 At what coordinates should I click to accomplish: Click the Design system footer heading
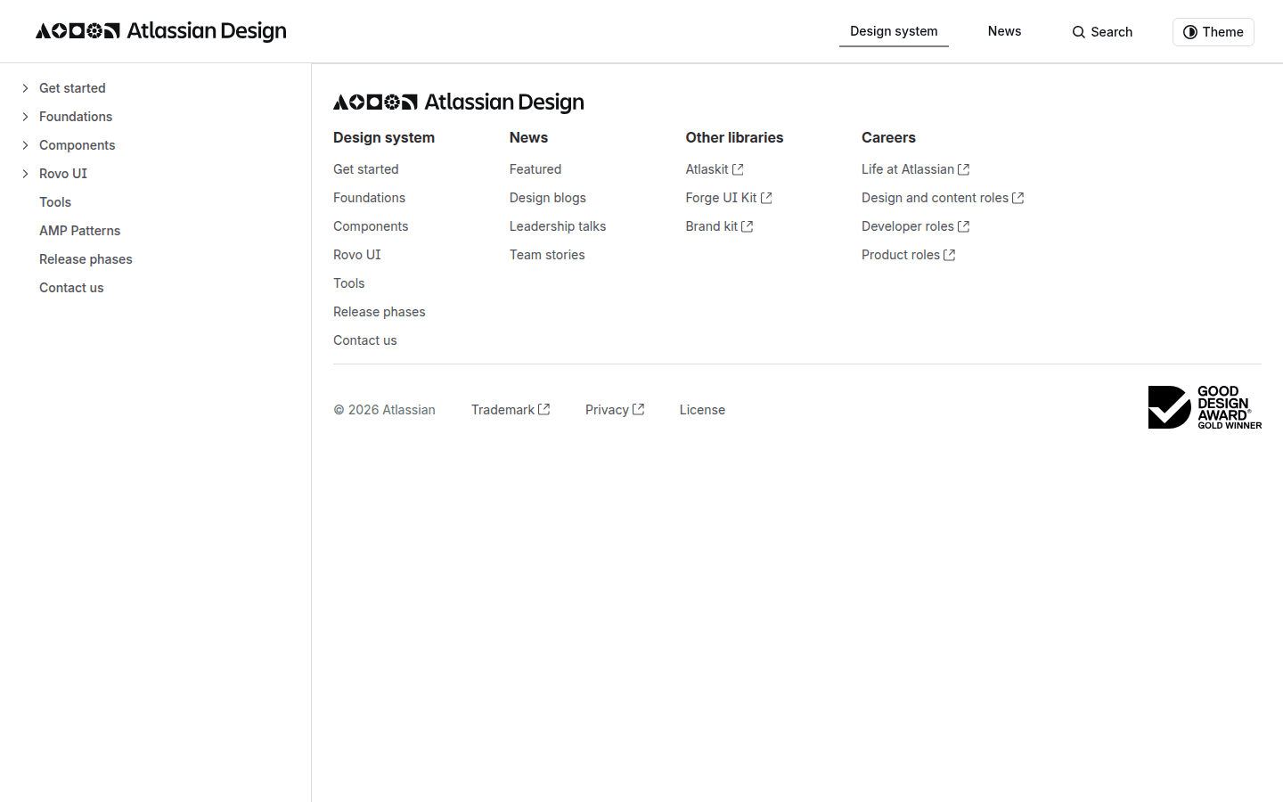point(384,137)
